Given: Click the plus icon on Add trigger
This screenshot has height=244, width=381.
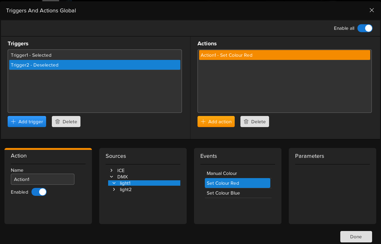Looking at the screenshot, I should [13, 122].
